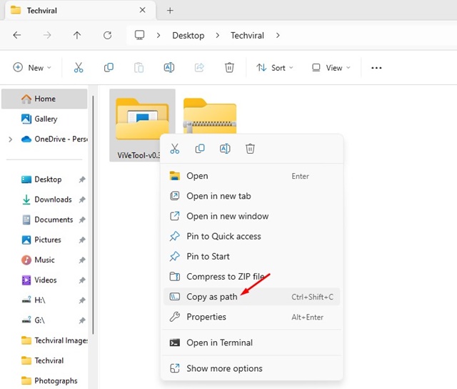
Task: Click the Rename icon in the context menu
Action: point(225,149)
